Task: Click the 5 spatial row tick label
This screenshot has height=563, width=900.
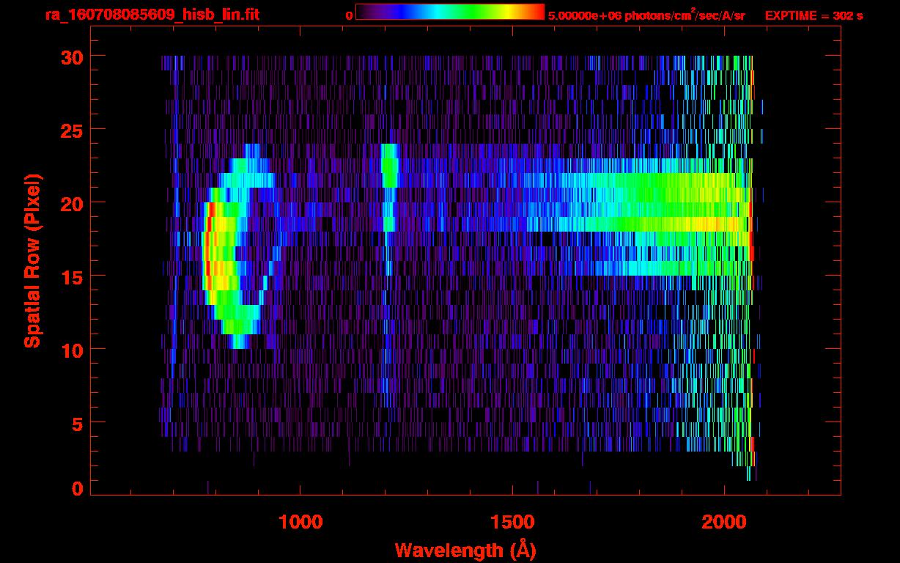Action: click(x=76, y=424)
